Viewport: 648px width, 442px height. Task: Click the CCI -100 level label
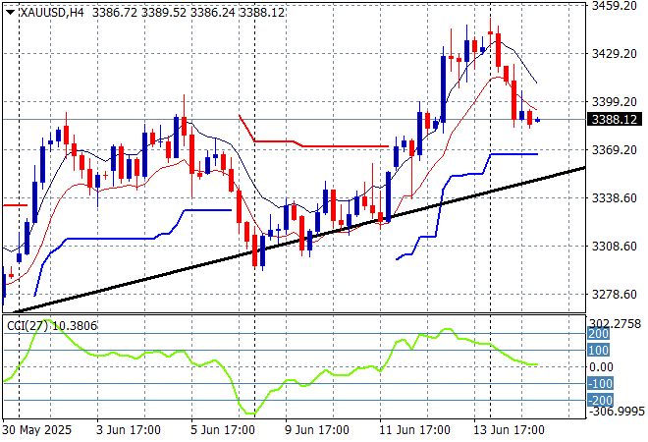[x=600, y=384]
